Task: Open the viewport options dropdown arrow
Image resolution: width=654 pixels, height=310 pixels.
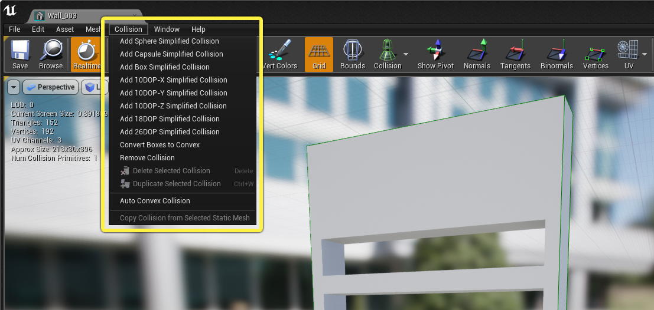Action: pyautogui.click(x=14, y=87)
